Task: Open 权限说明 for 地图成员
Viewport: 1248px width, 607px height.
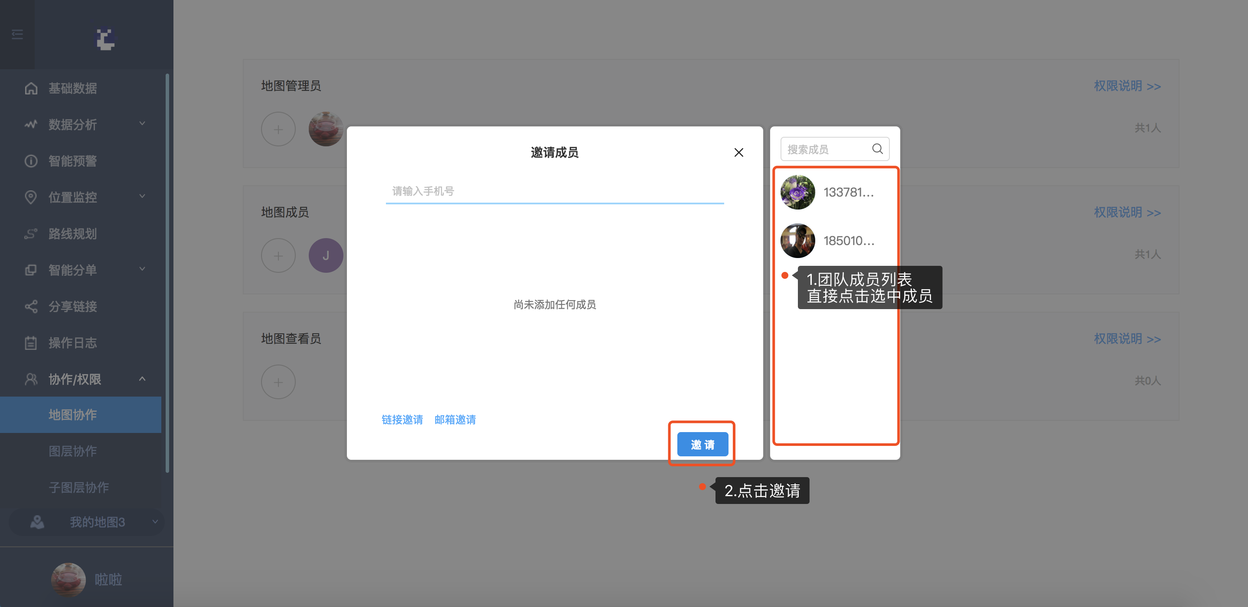Action: [1127, 212]
